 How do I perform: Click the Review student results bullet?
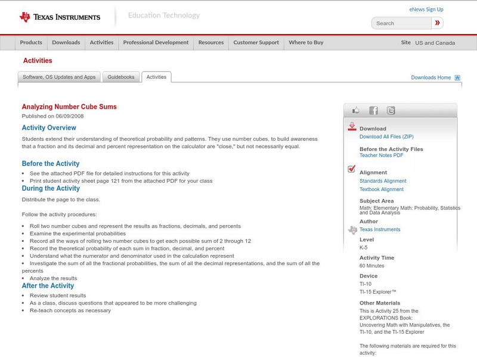pyautogui.click(x=58, y=296)
